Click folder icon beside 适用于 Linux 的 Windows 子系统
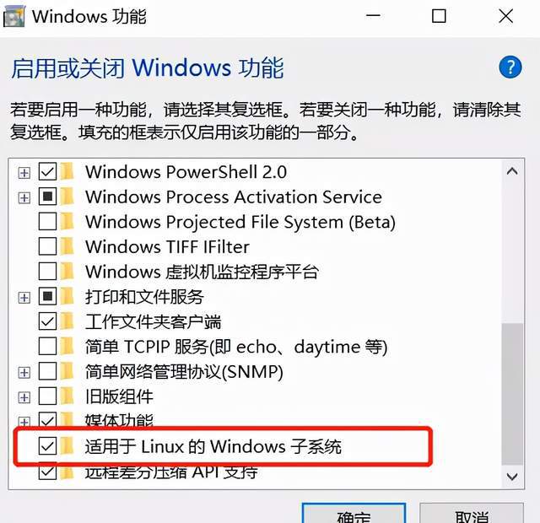The height and width of the screenshot is (523, 540). [67, 446]
